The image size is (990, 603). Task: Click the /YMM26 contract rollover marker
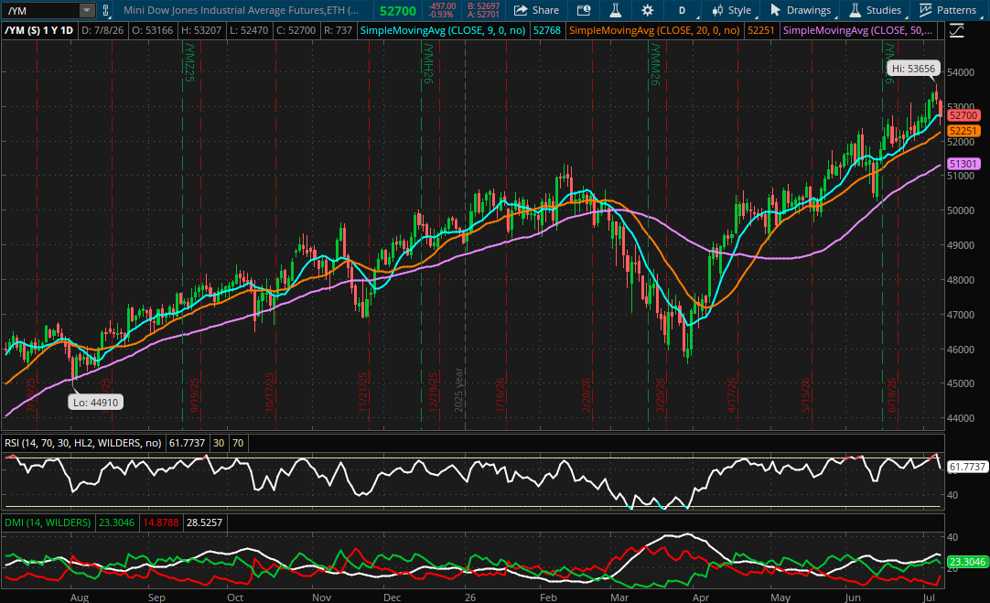tap(654, 65)
